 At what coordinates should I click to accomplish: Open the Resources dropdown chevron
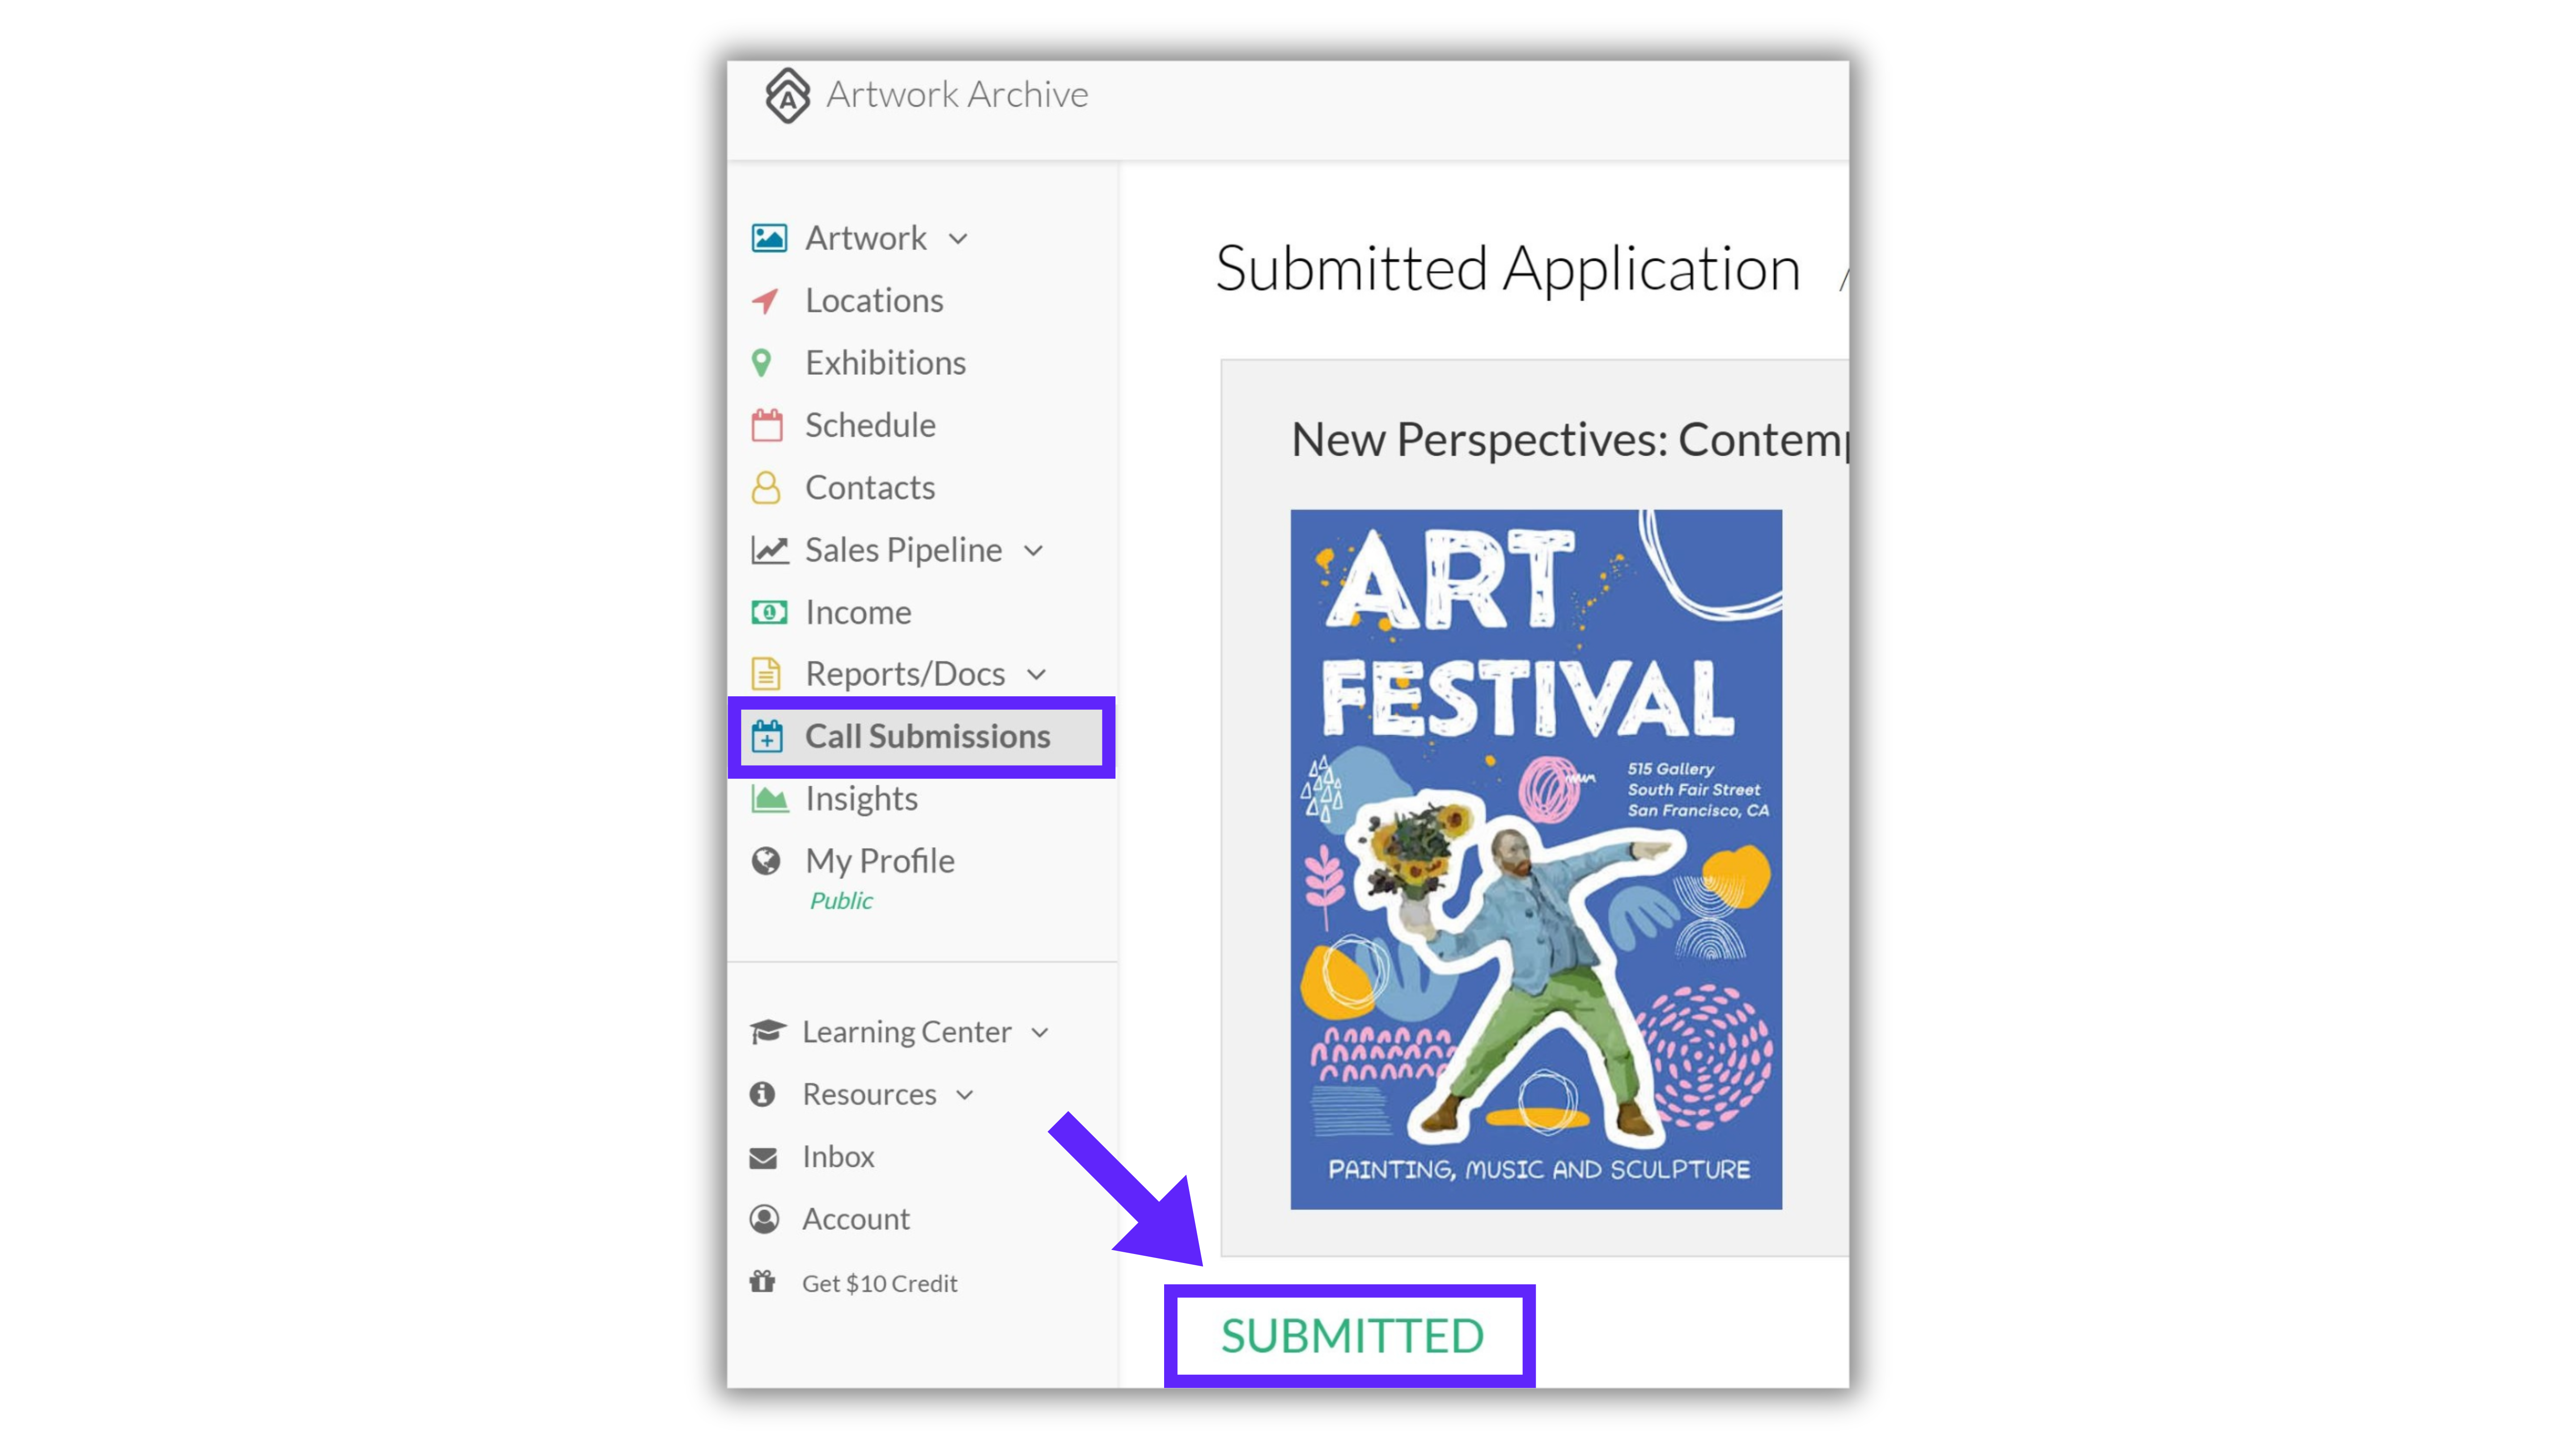(965, 1095)
